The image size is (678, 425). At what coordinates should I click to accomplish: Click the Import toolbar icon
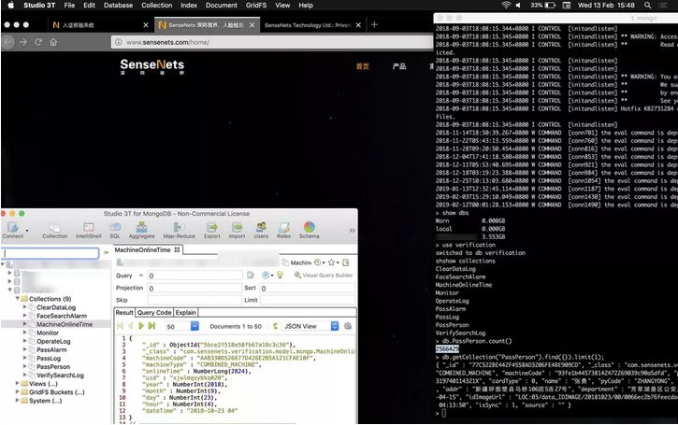tap(237, 230)
